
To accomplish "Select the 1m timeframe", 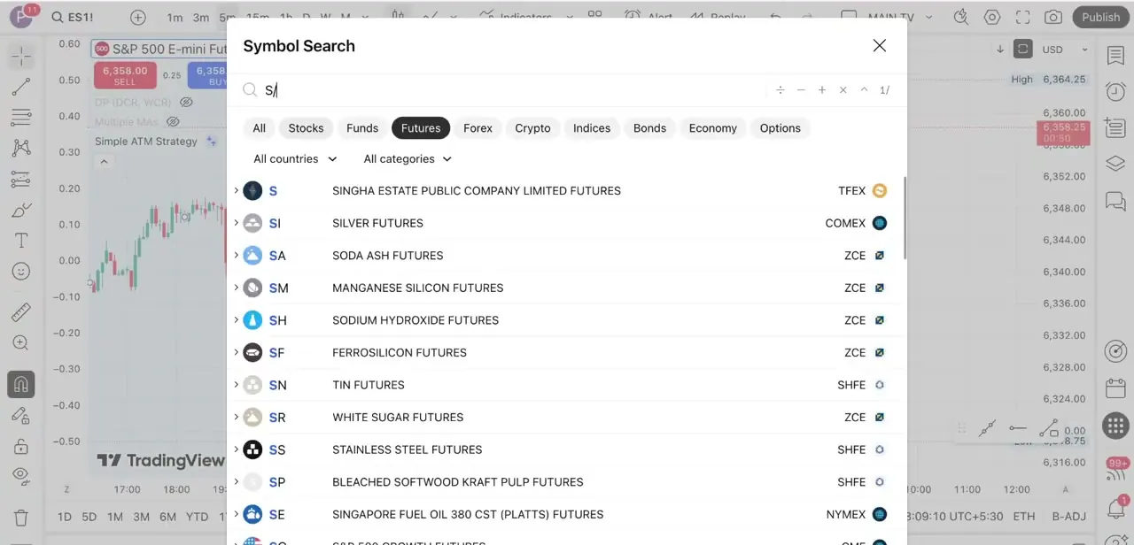I will point(175,17).
